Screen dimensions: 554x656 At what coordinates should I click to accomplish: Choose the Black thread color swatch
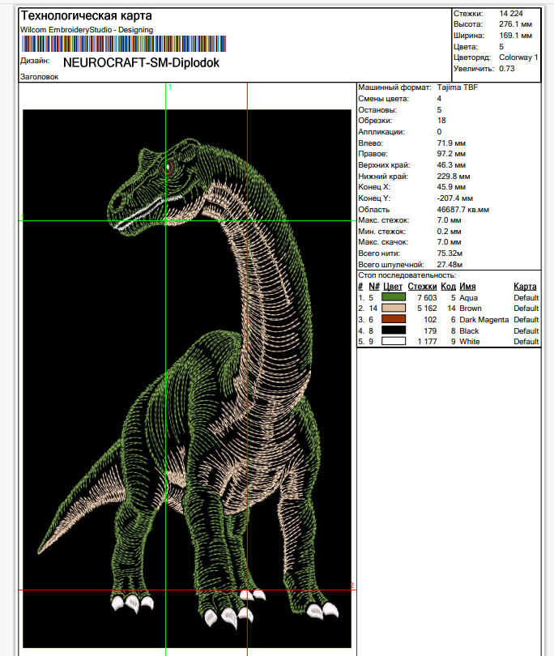pos(394,330)
